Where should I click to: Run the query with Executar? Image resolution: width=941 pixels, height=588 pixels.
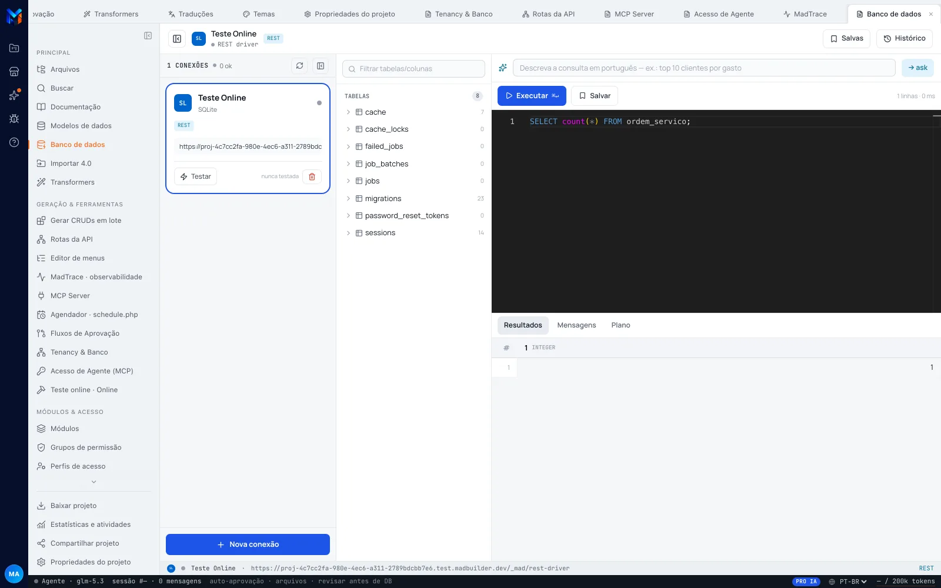(x=532, y=96)
